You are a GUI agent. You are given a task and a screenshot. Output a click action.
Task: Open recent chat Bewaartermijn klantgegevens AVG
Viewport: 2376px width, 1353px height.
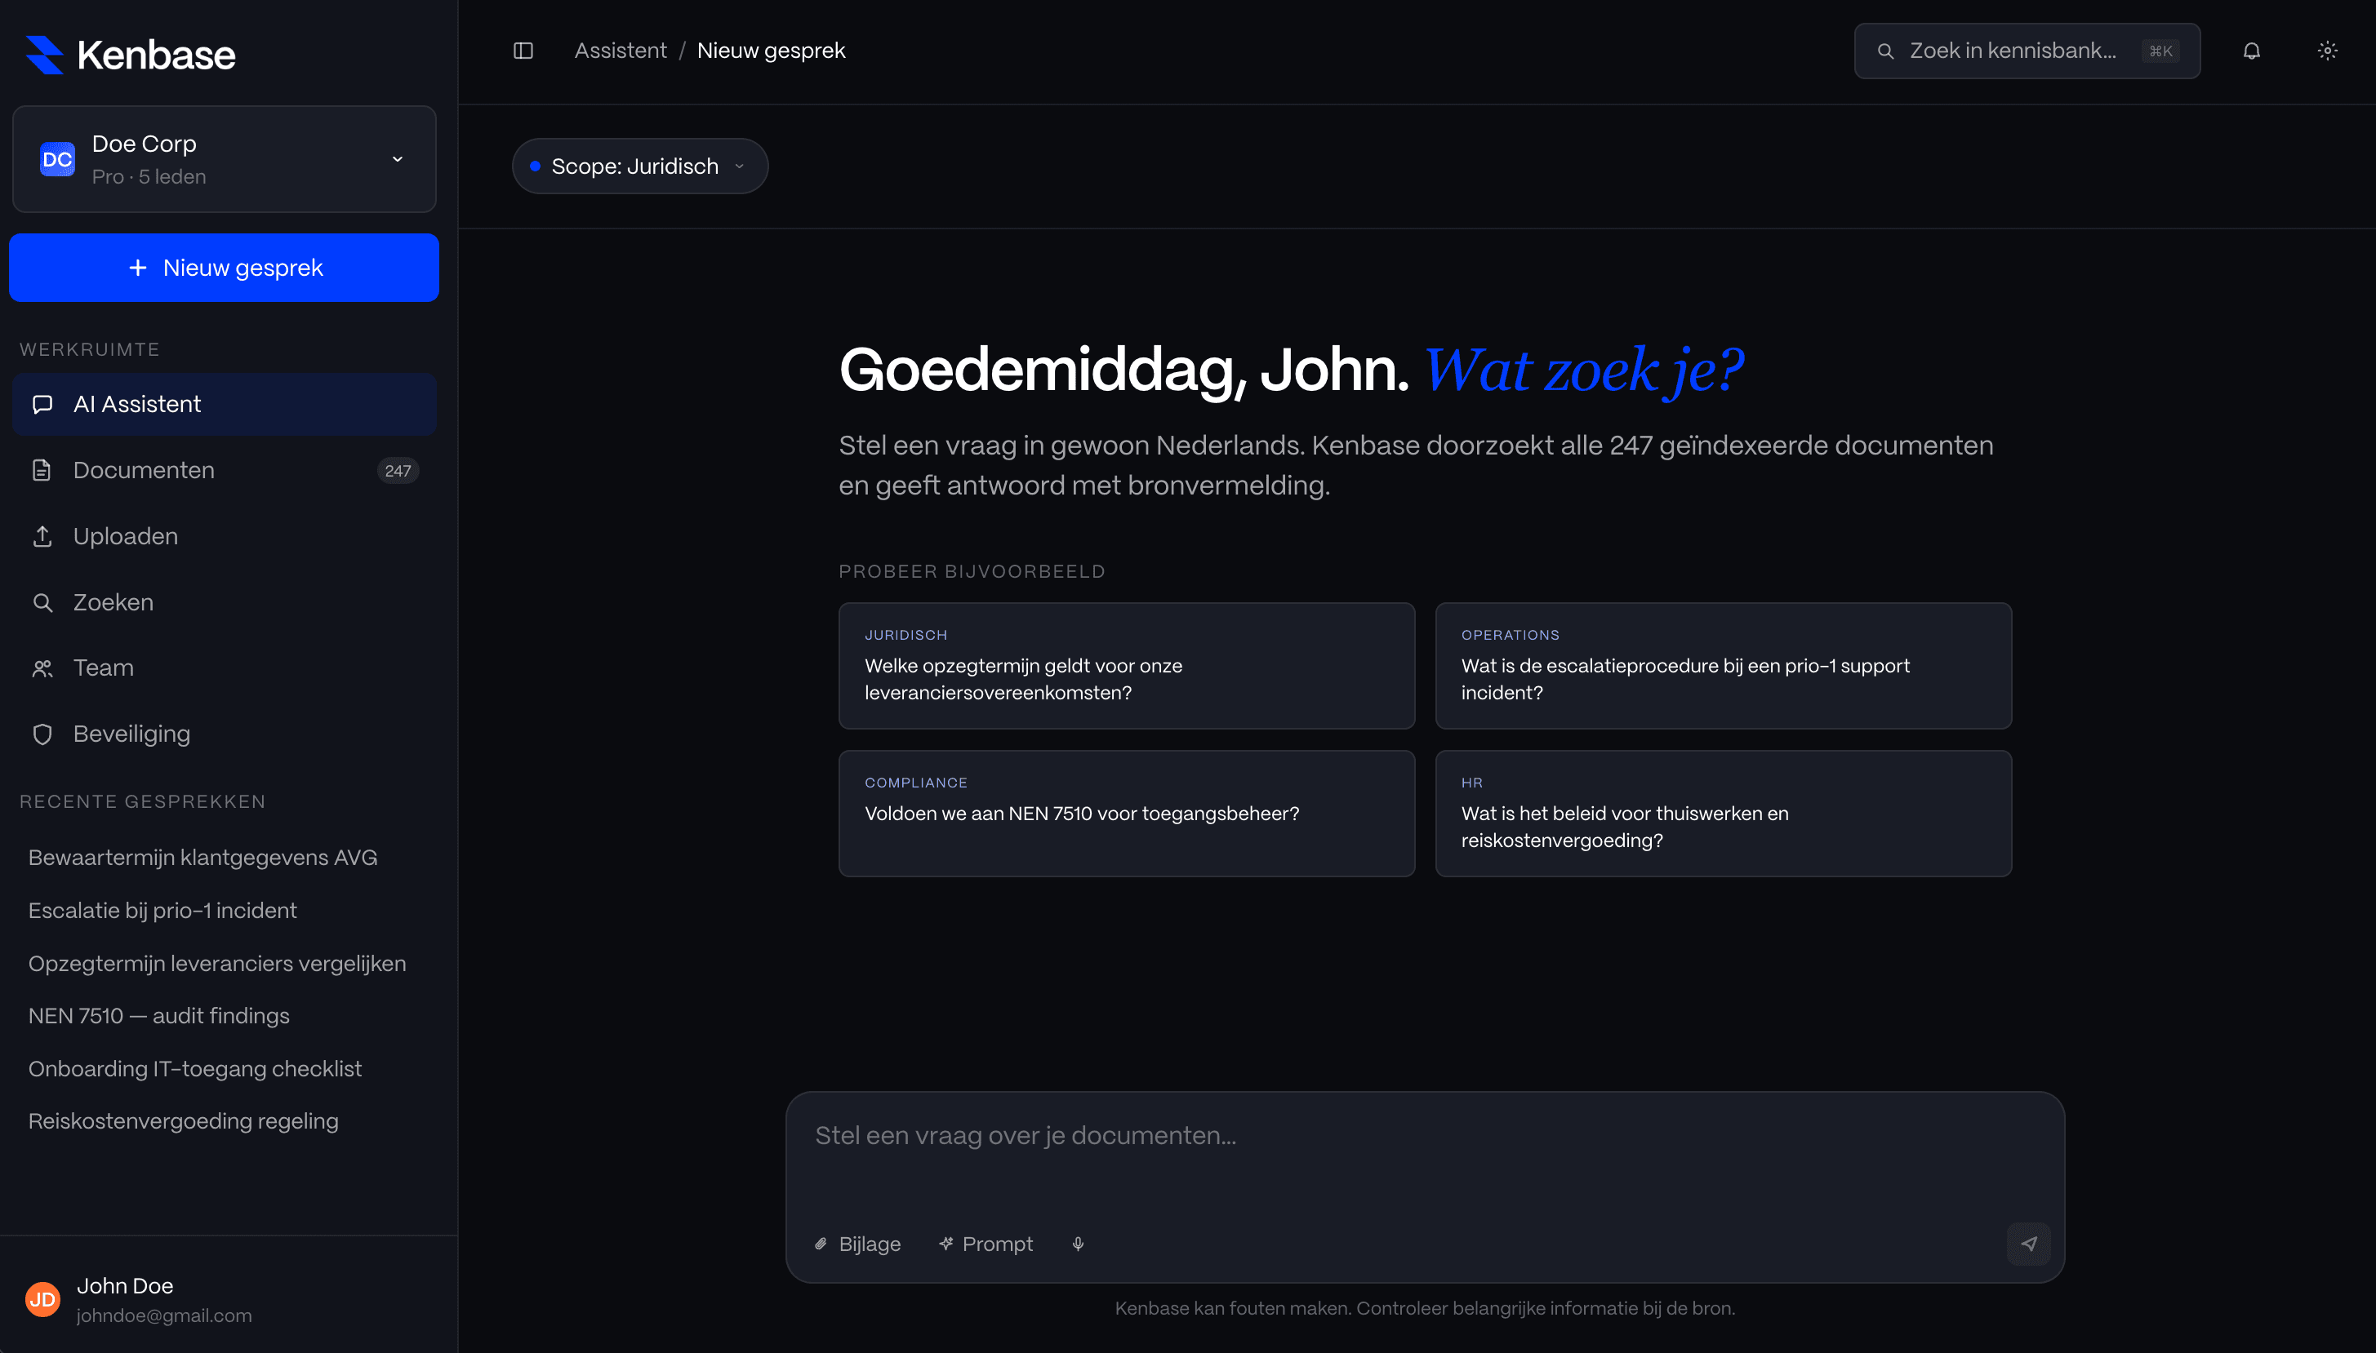202,858
